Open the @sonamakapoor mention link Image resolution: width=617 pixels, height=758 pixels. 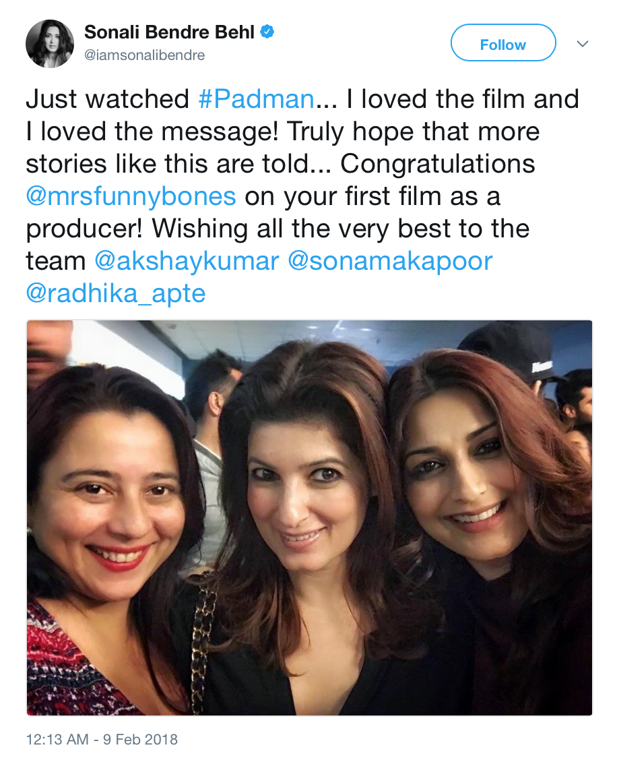click(390, 261)
